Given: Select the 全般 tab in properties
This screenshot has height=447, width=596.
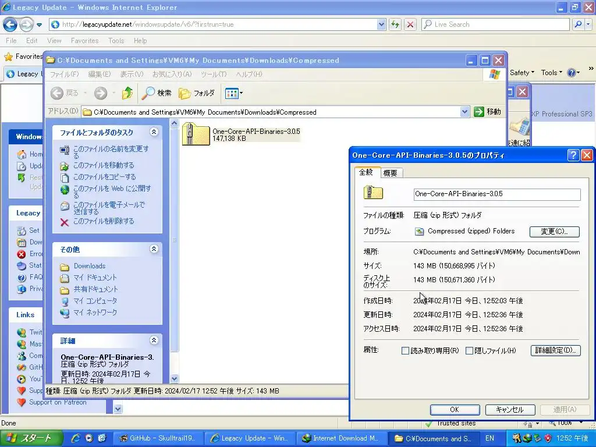Looking at the screenshot, I should tap(366, 172).
